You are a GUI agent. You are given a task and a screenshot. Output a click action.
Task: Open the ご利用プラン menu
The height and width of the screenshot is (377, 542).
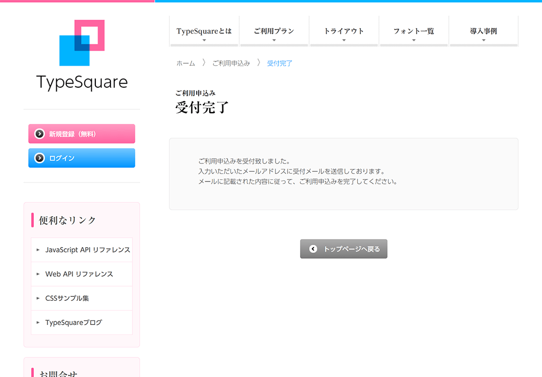click(x=274, y=31)
